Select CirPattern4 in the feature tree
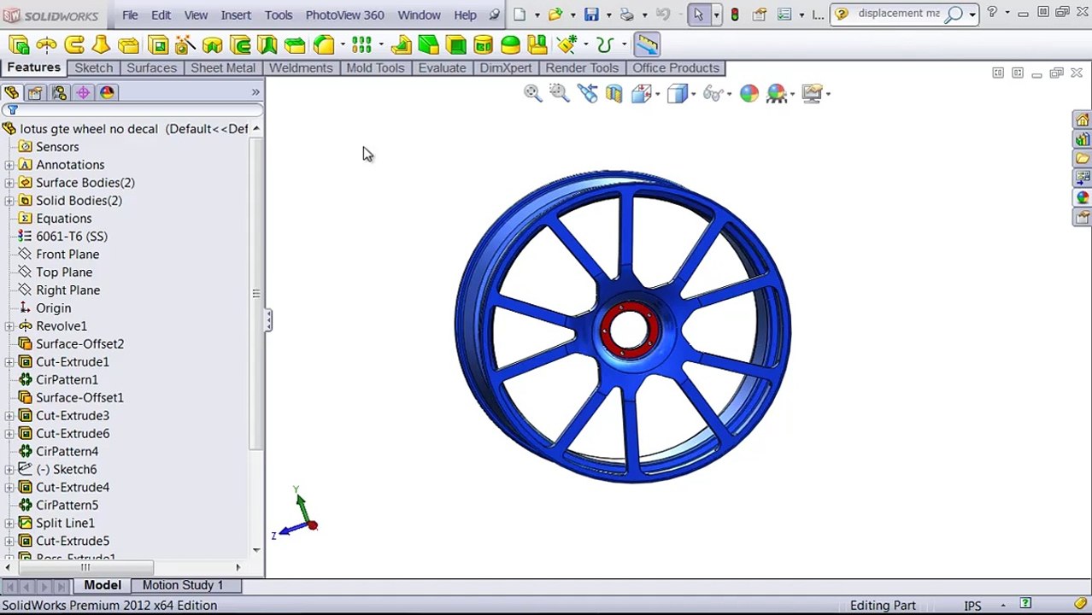This screenshot has height=615, width=1092. click(67, 451)
